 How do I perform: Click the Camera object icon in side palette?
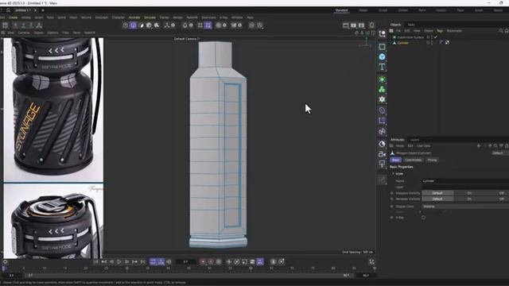click(382, 154)
